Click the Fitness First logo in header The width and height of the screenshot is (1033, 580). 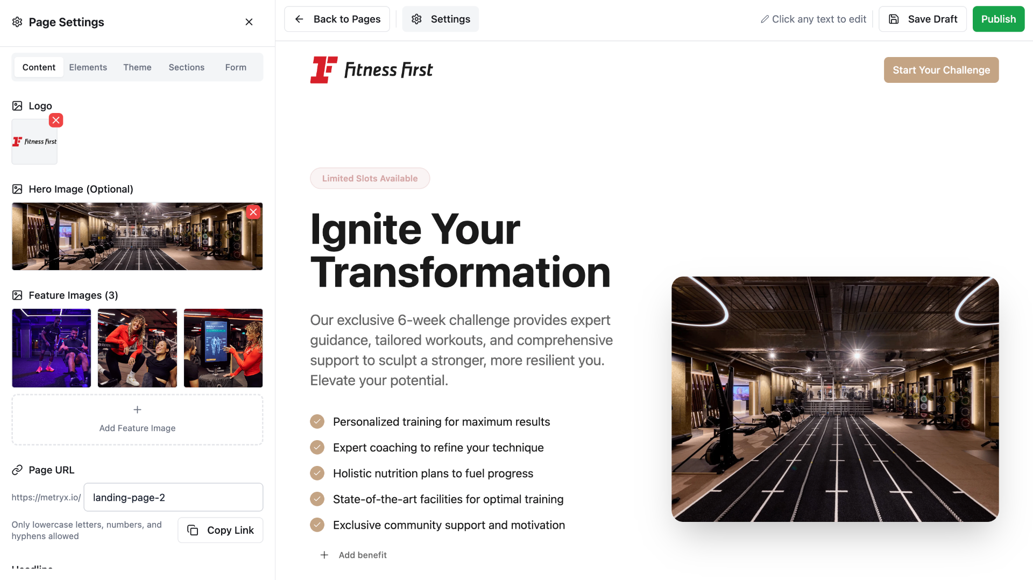[x=371, y=70]
